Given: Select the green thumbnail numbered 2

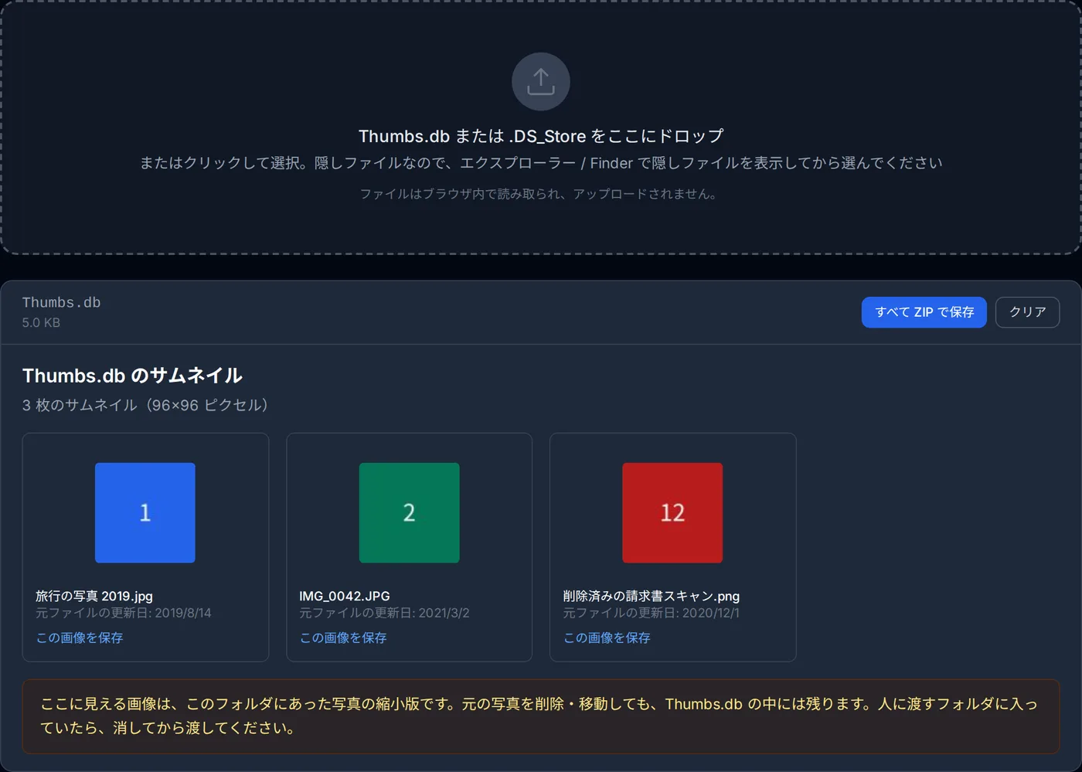Looking at the screenshot, I should click(x=410, y=512).
